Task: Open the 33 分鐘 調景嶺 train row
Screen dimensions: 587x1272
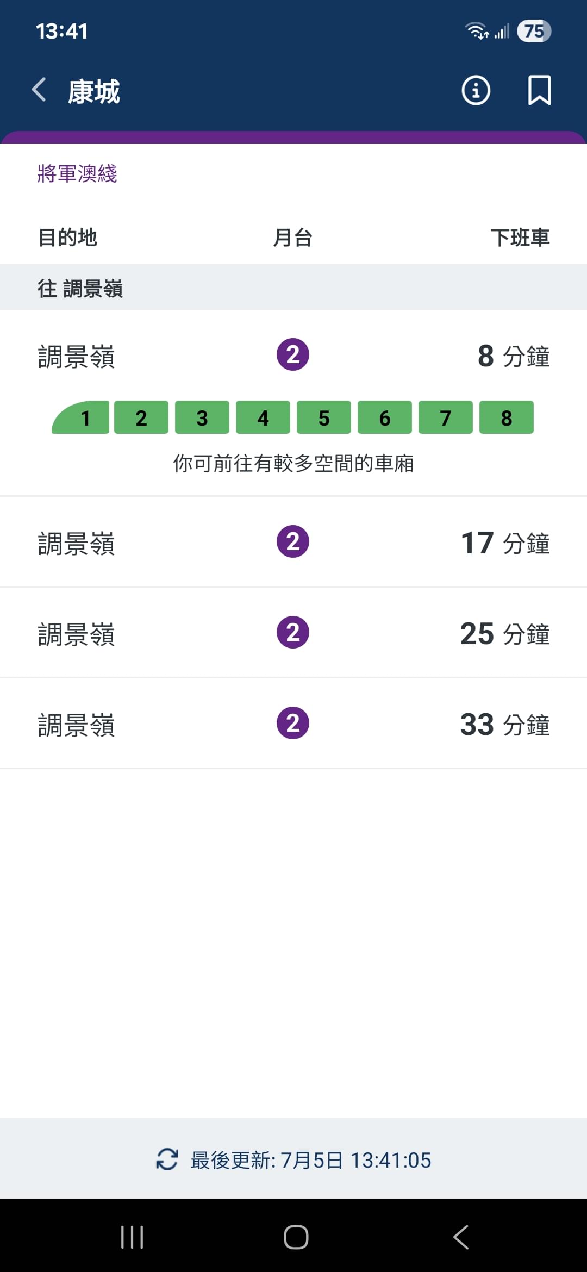Action: tap(293, 724)
